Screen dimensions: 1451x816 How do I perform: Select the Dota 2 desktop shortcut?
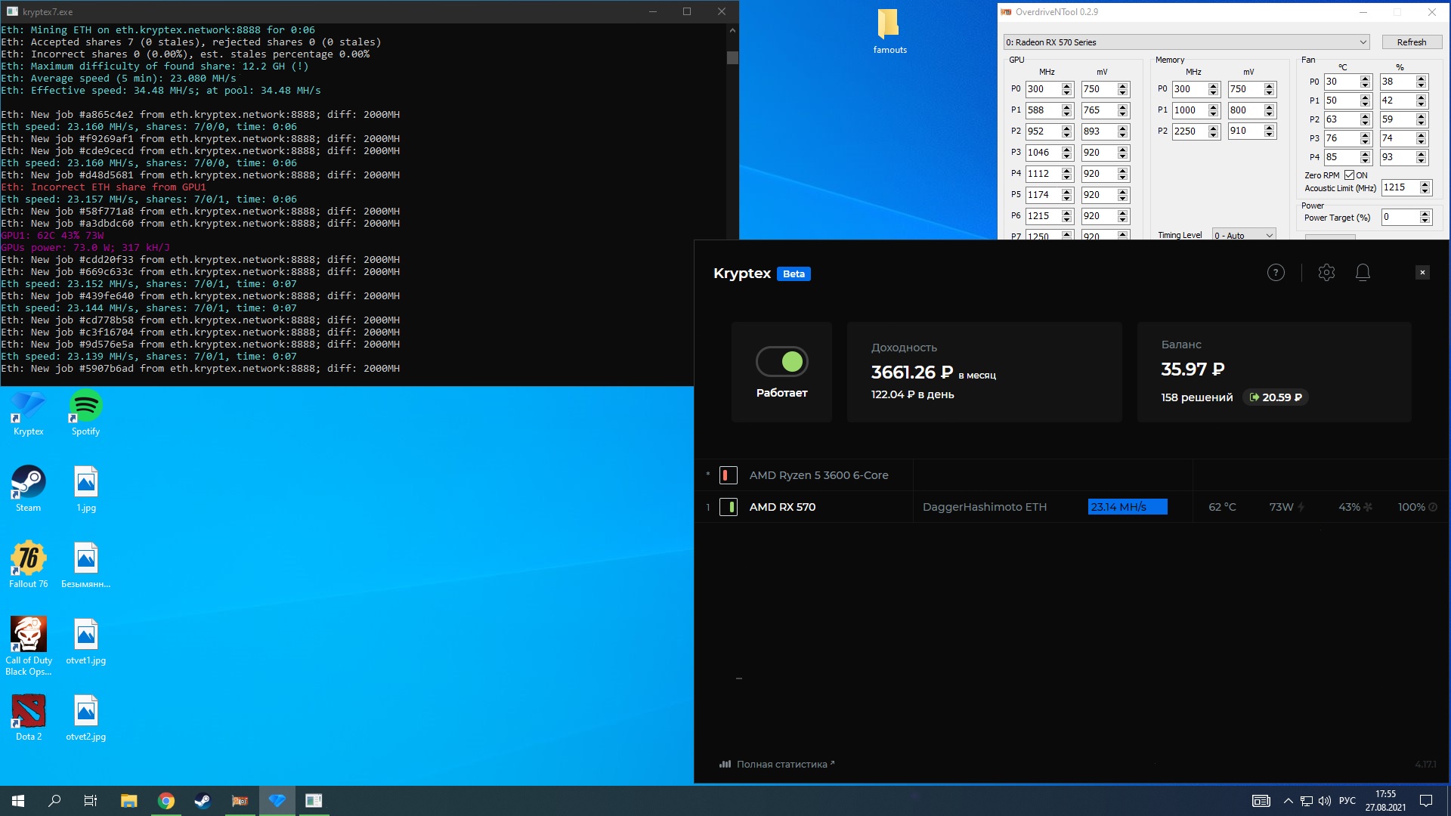click(x=28, y=718)
